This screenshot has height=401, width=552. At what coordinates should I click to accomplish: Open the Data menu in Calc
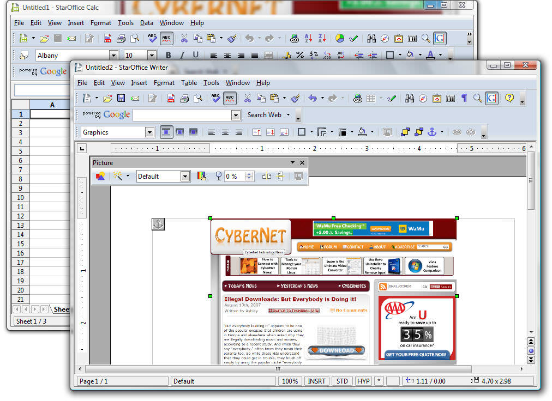coord(146,23)
